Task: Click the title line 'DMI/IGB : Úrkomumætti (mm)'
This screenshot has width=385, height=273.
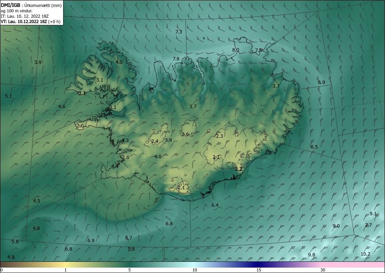Action: coord(31,5)
